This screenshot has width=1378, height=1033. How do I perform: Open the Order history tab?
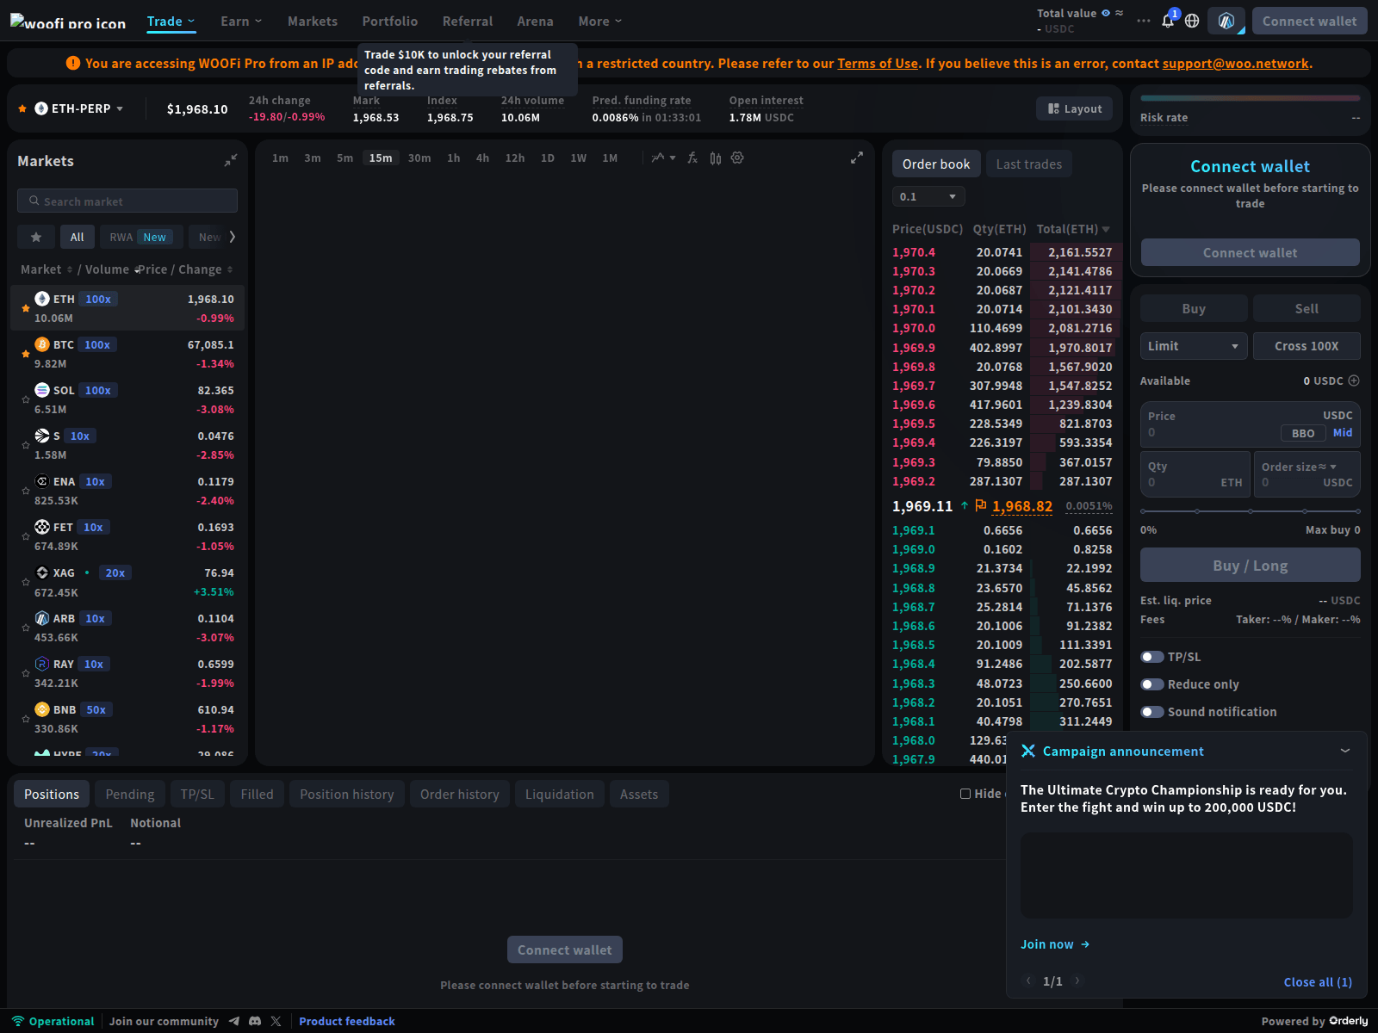(x=459, y=794)
